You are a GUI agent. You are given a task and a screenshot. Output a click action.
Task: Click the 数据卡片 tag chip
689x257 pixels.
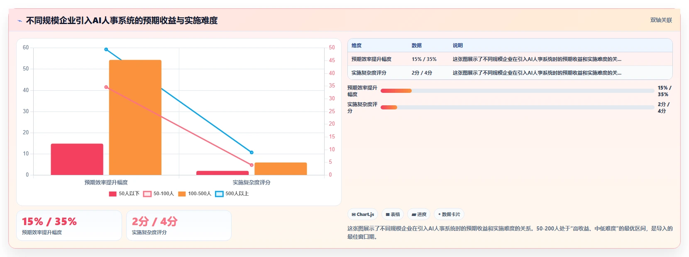[x=449, y=214]
